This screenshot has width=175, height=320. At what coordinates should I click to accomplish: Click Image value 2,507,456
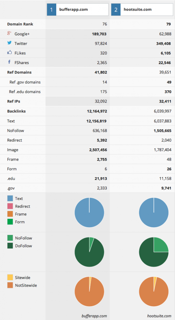(x=98, y=150)
